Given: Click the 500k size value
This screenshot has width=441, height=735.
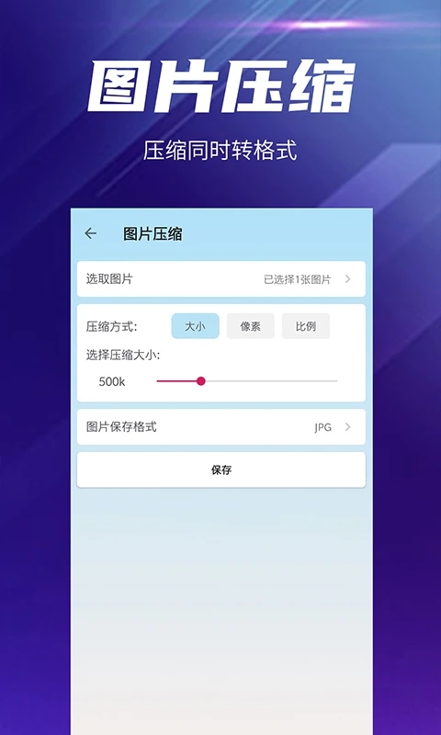Looking at the screenshot, I should point(112,382).
